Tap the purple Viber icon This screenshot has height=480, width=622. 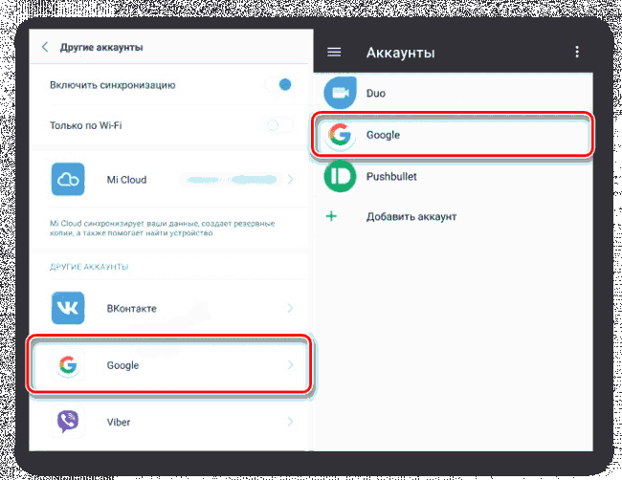tap(68, 422)
